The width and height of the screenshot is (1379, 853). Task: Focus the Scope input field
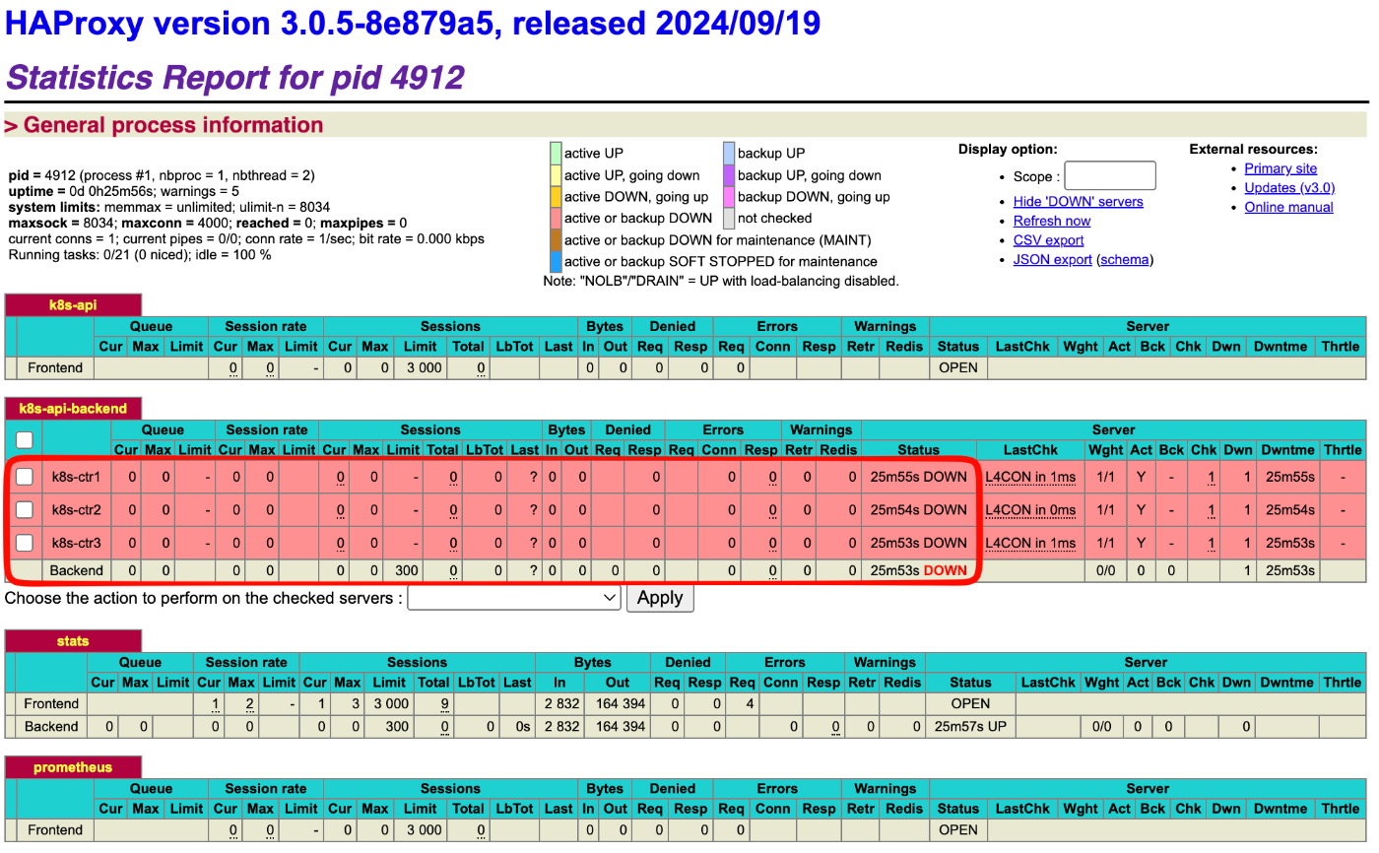tap(1110, 176)
